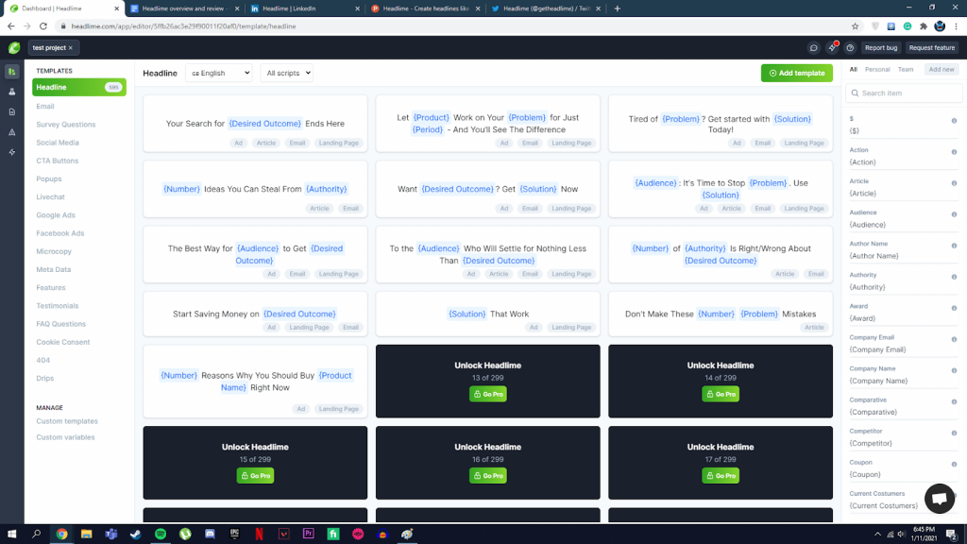Open Meta Data templates
The height and width of the screenshot is (544, 967).
tap(54, 269)
